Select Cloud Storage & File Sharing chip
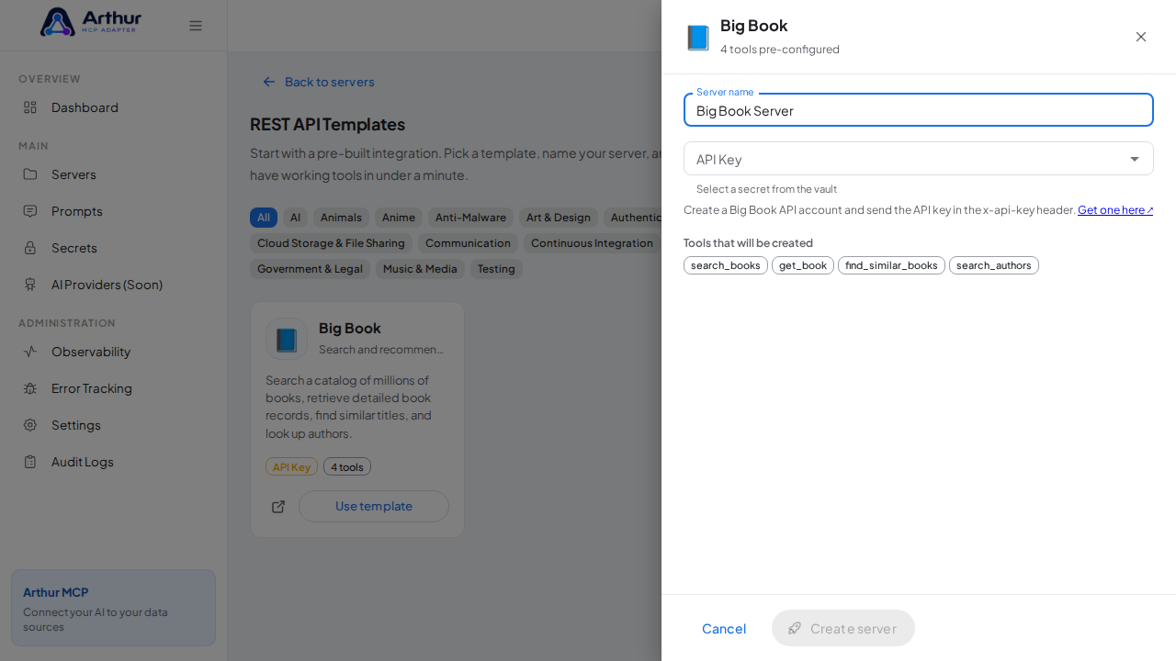The image size is (1176, 661). [331, 243]
